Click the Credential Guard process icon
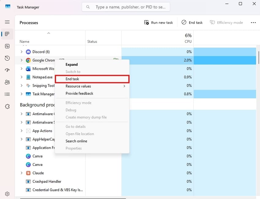 [28, 190]
